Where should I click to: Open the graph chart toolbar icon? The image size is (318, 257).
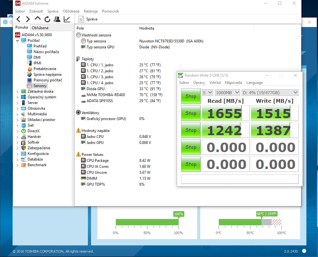point(67,19)
